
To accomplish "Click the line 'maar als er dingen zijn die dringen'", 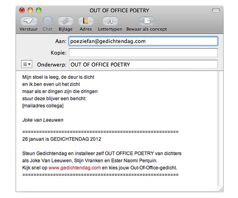I will [x=60, y=92].
